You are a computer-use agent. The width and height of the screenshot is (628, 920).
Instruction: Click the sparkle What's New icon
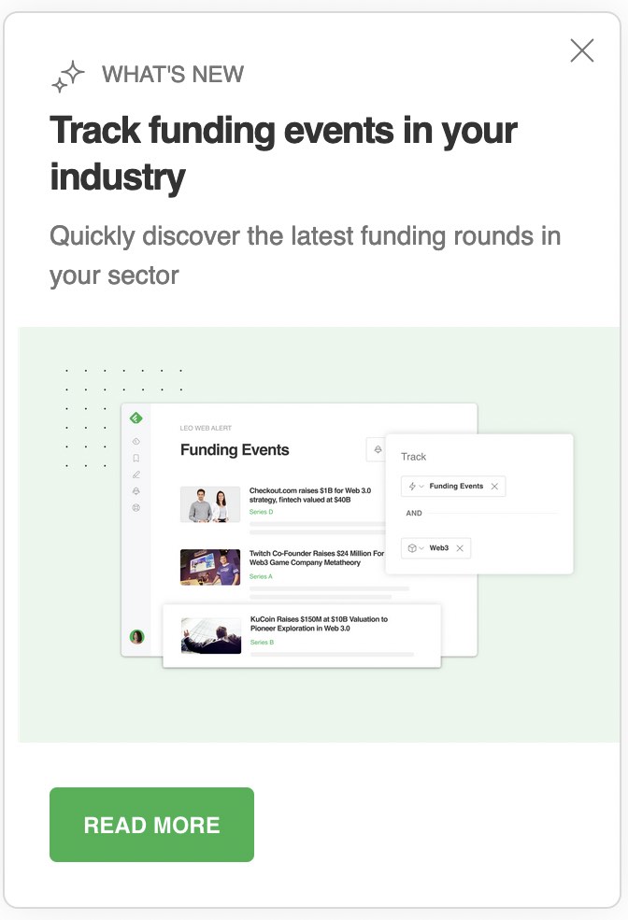[67, 77]
